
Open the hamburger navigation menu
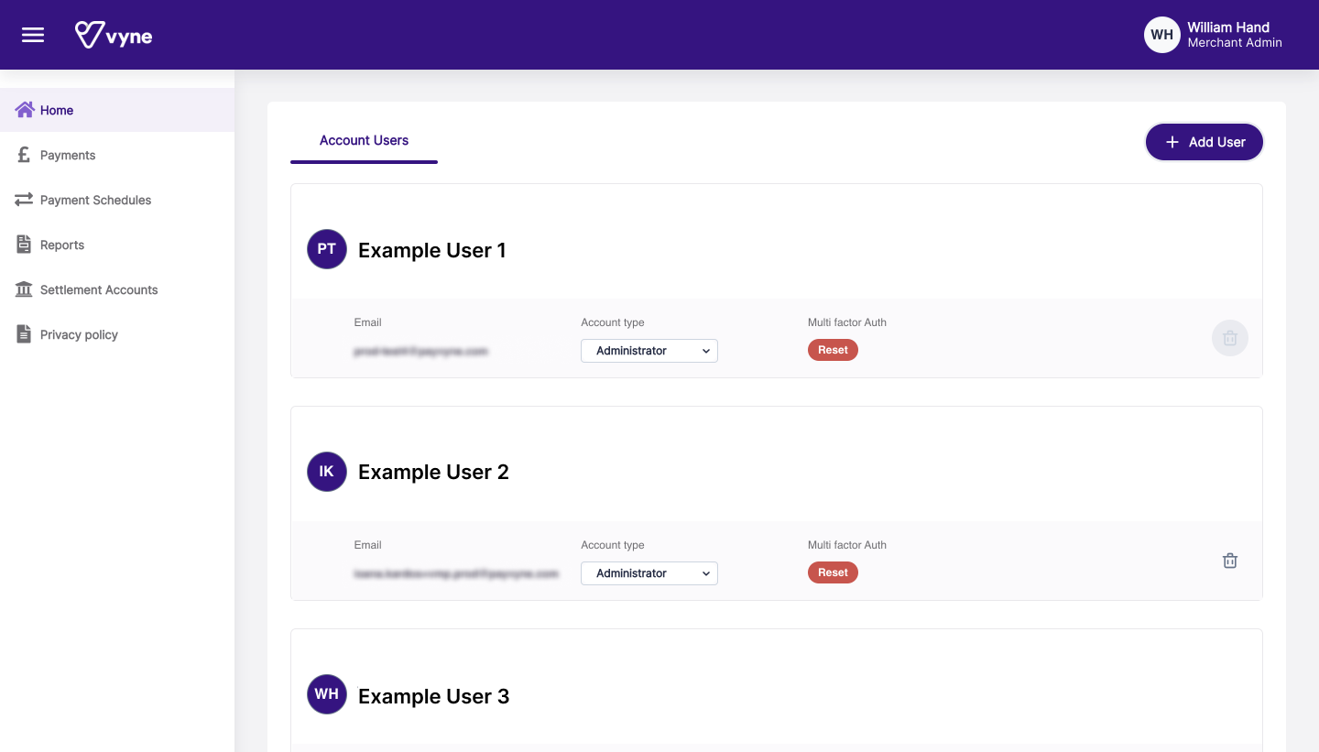(33, 35)
